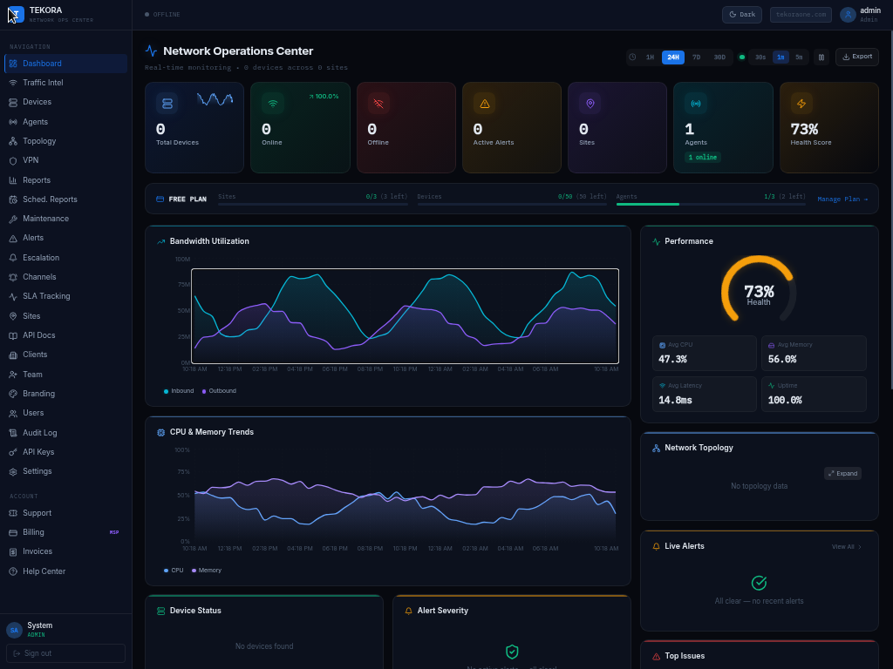Screen dimensions: 893x669
Task: Open the admin account menu
Action: 861,15
